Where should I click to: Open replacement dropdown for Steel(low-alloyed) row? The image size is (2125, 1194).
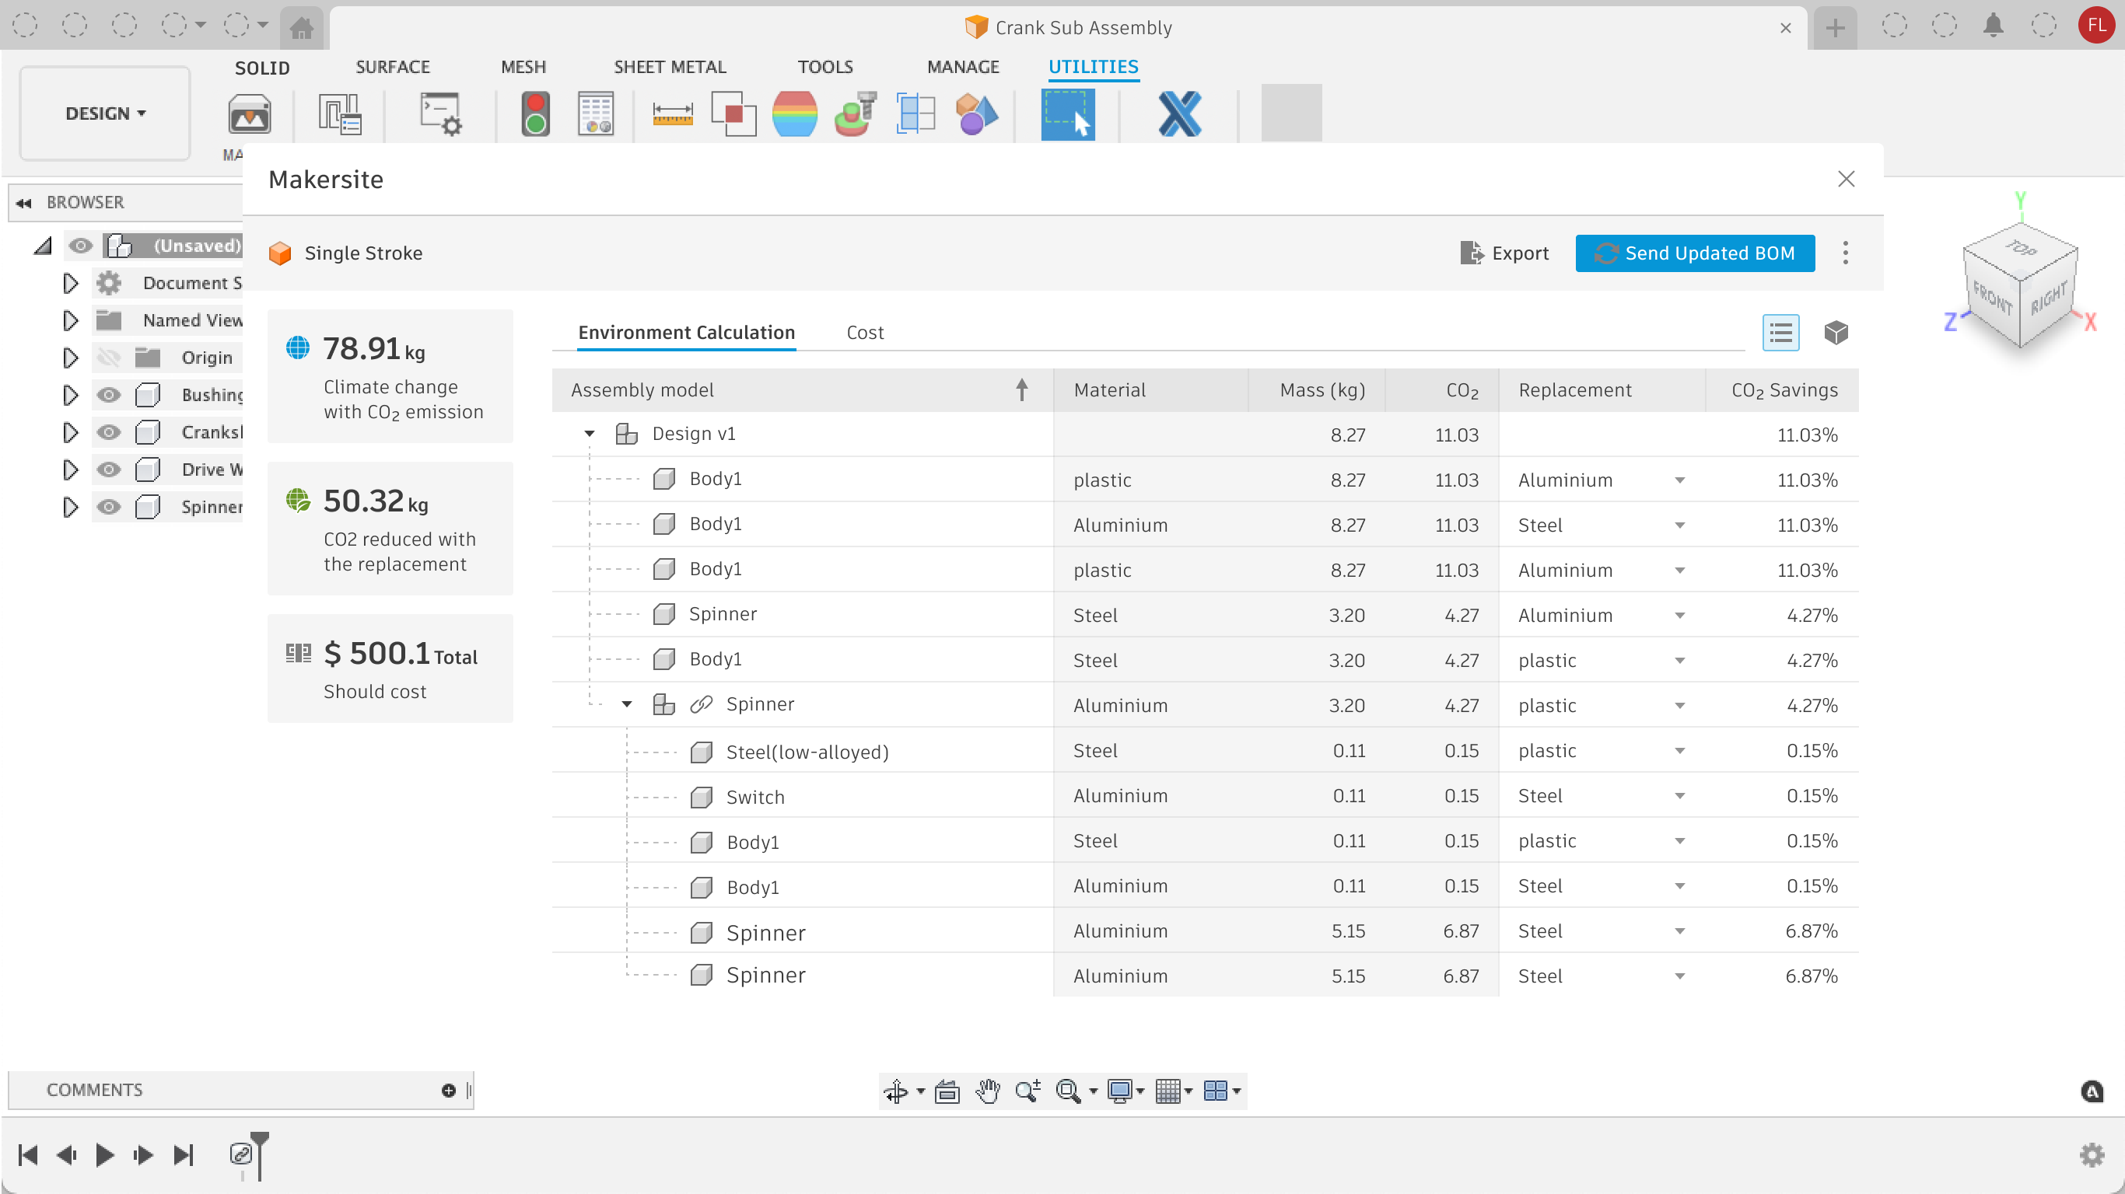[1679, 750]
